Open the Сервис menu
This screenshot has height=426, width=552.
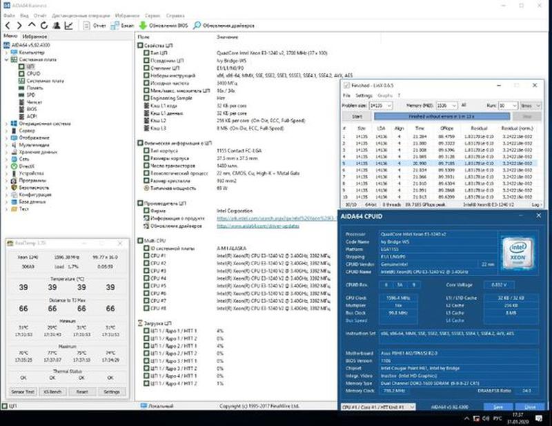152,15
